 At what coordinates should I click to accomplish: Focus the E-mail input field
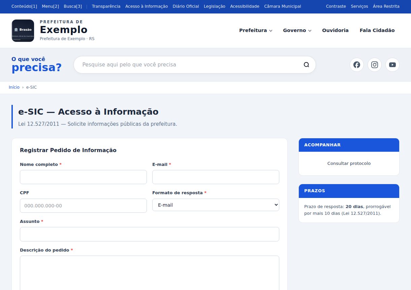click(x=216, y=177)
